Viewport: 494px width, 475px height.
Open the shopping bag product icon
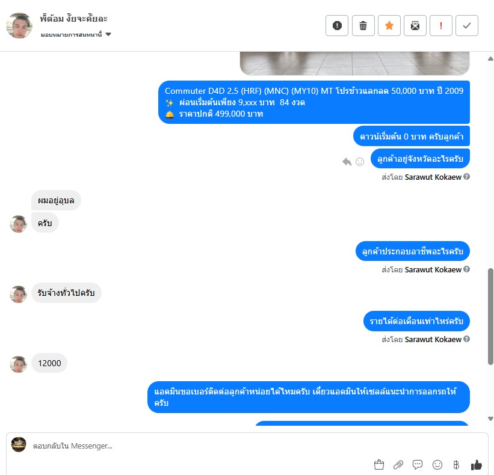379,465
